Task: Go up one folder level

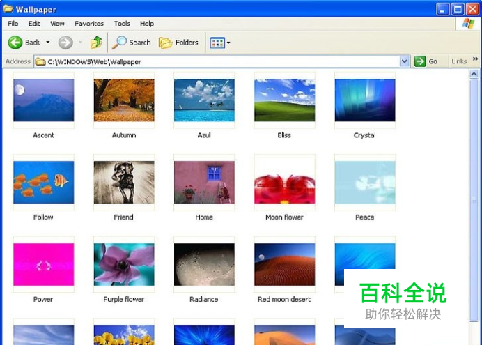Action: tap(96, 43)
